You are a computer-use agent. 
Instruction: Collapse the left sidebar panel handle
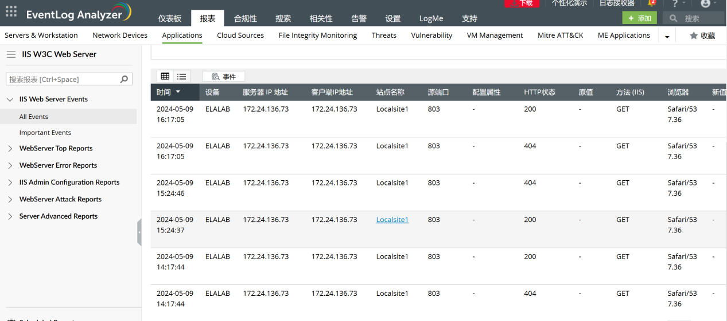coord(139,232)
